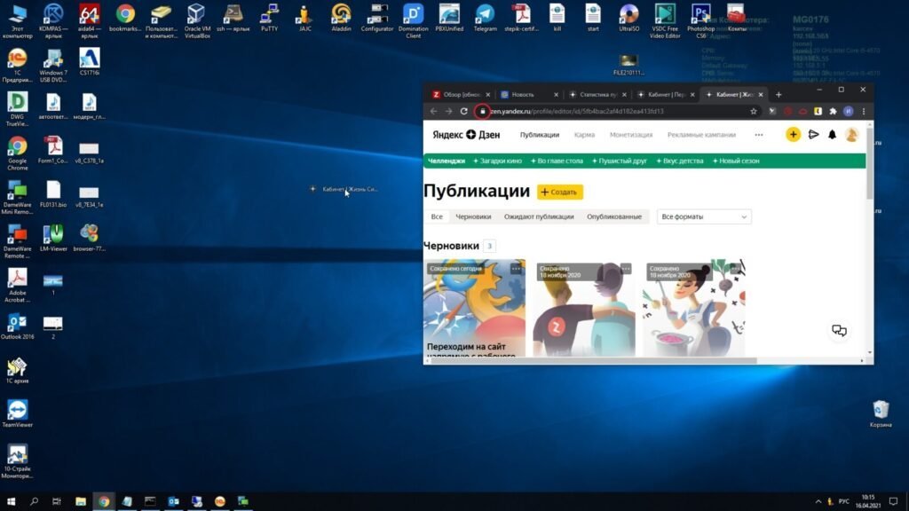Expand the three-dot more menu in Zen navigation
909x511 pixels.
(x=759, y=135)
